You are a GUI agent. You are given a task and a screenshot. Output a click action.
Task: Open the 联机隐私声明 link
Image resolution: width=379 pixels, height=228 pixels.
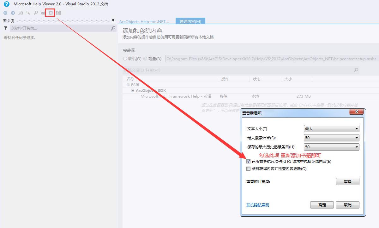pyautogui.click(x=258, y=205)
